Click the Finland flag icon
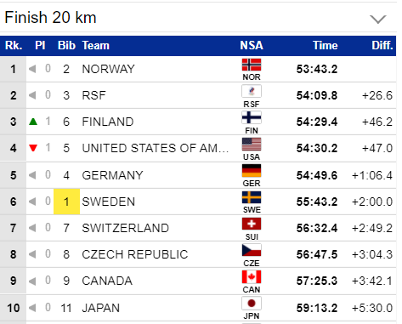This screenshot has height=324, width=402. pos(252,117)
